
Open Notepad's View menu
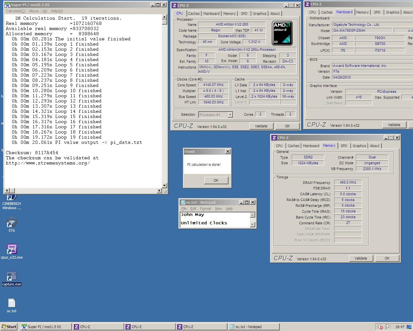[218, 208]
